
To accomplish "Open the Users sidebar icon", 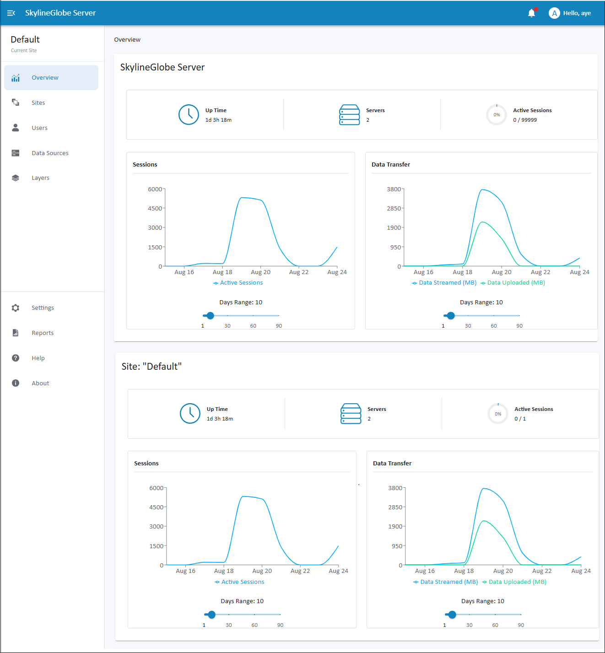I will coord(16,128).
